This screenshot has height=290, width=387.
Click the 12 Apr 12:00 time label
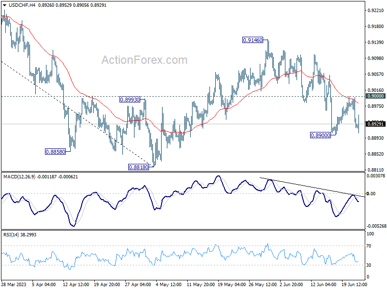tap(76, 284)
